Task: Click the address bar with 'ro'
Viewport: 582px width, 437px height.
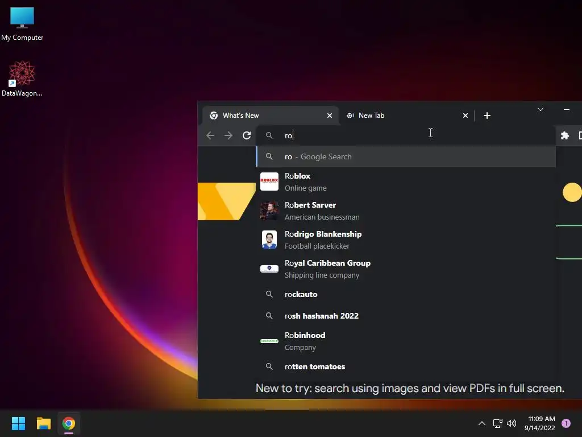Action: point(406,135)
